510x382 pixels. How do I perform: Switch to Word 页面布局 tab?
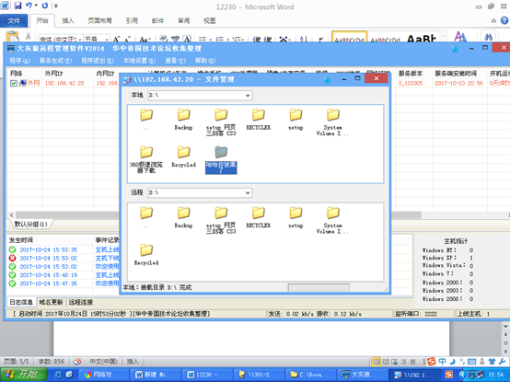coord(99,21)
